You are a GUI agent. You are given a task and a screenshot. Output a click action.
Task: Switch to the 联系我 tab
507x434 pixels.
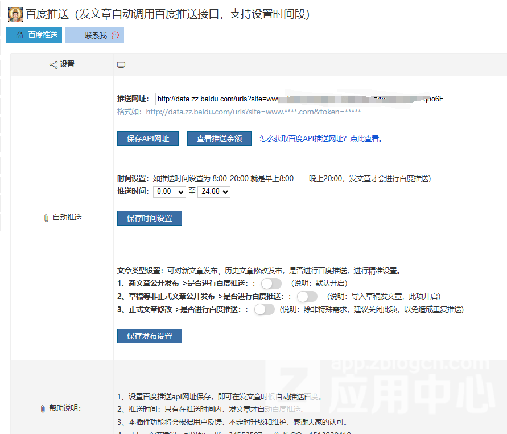[x=94, y=35]
